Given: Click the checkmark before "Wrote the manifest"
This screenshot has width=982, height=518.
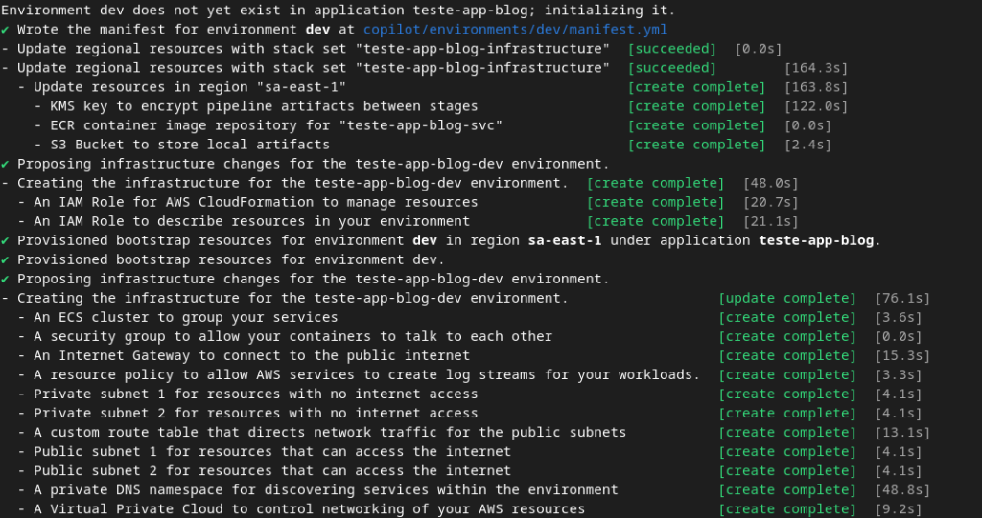Looking at the screenshot, I should click(x=6, y=30).
